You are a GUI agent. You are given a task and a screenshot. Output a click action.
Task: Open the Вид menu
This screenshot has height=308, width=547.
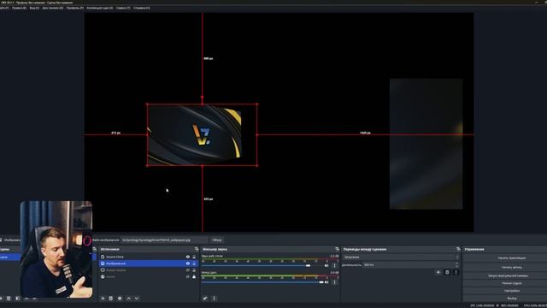34,8
